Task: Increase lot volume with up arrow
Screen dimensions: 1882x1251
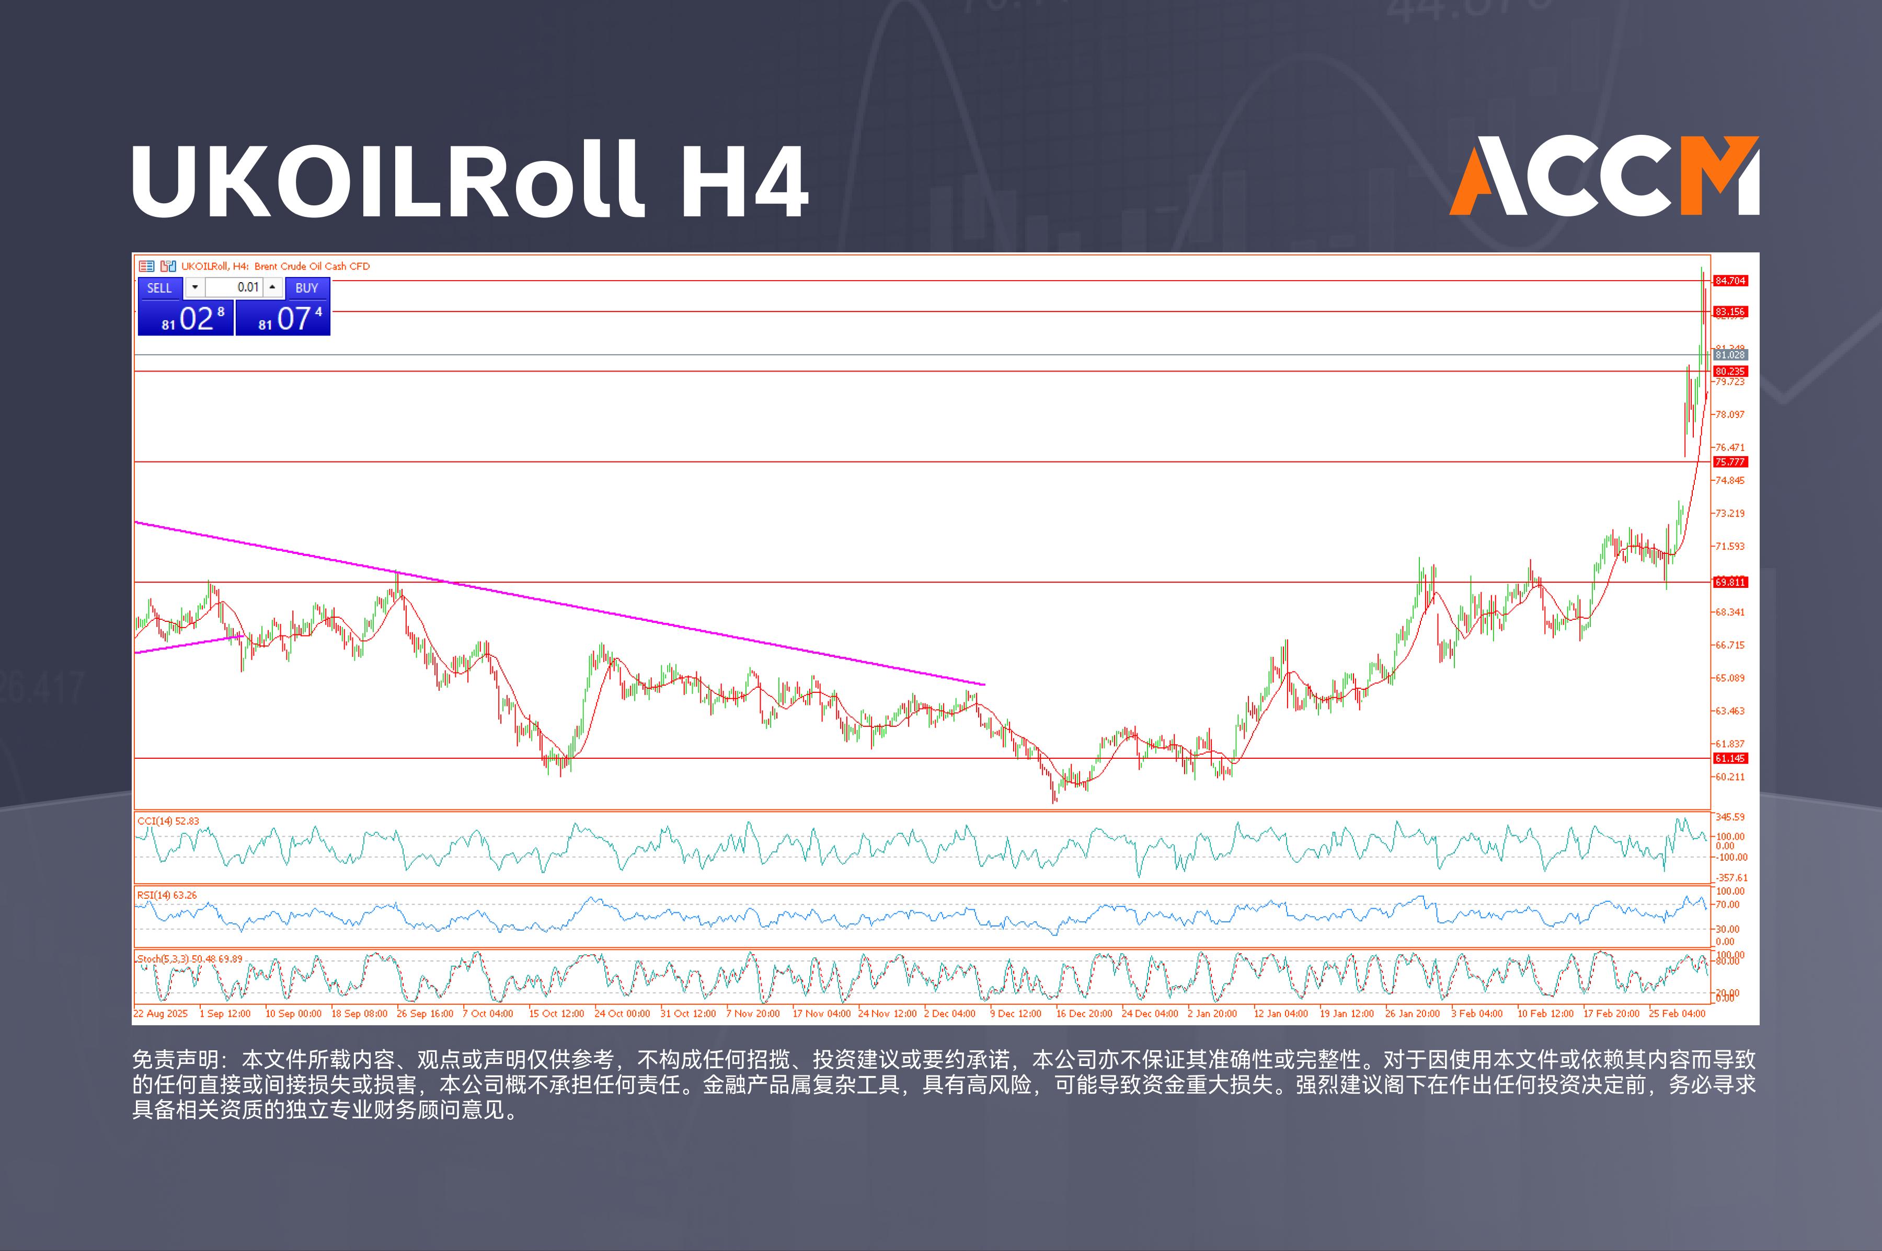Action: click(272, 288)
